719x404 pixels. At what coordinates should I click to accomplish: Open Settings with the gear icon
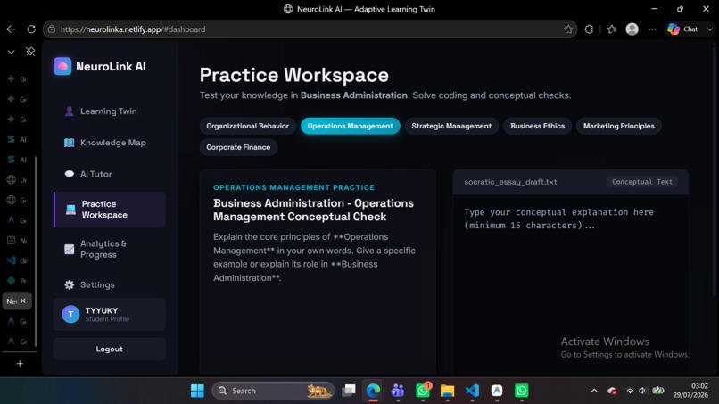click(109, 284)
